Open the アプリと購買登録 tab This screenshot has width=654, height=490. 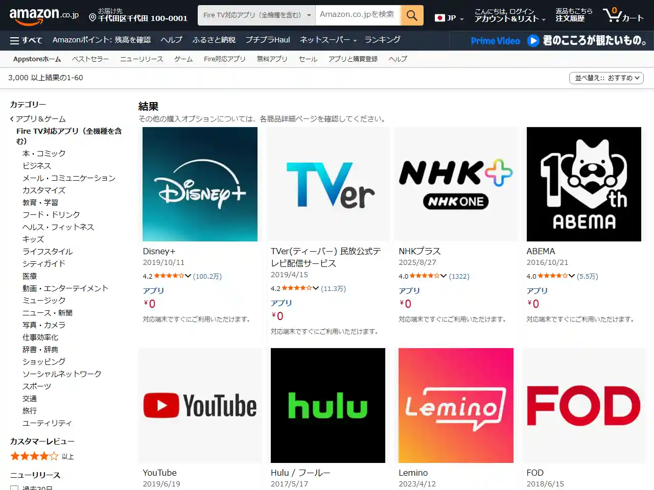[x=353, y=59]
